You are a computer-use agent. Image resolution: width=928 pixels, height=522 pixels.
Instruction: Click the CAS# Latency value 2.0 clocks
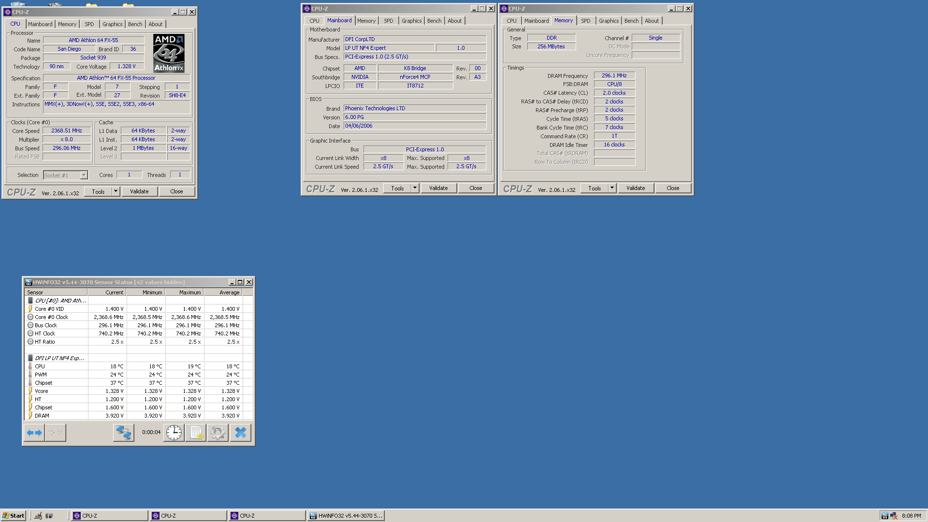pyautogui.click(x=614, y=93)
